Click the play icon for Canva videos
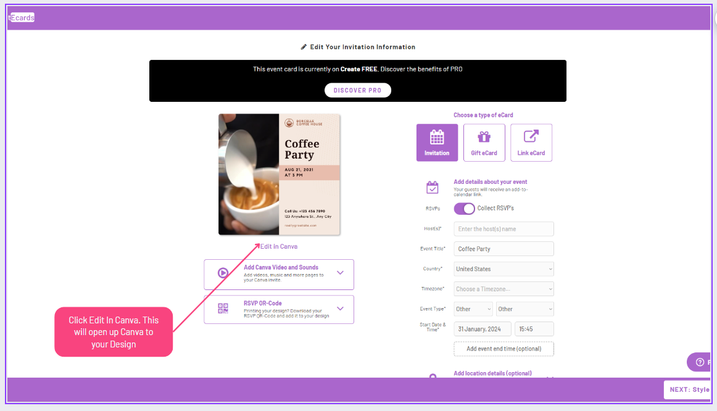Screen dimensions: 717x411 [x=222, y=274]
